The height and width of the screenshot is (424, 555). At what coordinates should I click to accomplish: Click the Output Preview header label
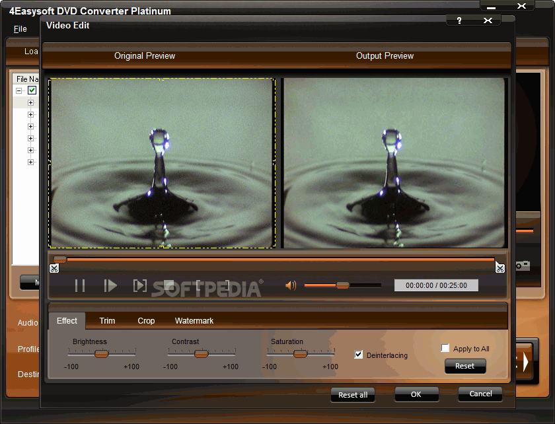point(385,56)
